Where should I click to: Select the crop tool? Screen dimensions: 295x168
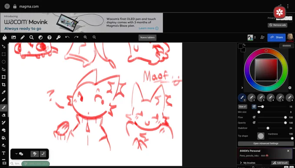pyautogui.click(x=3, y=85)
